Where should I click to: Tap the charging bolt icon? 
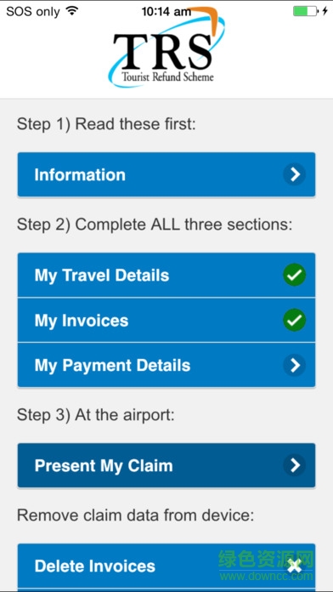click(x=325, y=11)
